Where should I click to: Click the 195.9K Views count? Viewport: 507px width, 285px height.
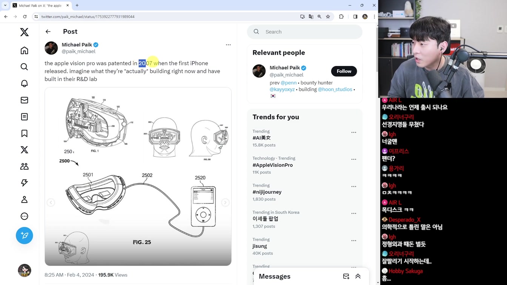[x=113, y=275]
